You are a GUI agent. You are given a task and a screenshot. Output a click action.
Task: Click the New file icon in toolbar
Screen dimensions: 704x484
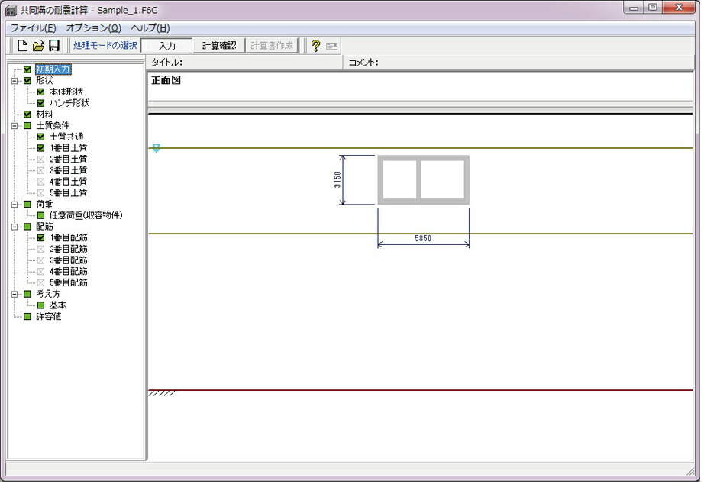point(23,46)
